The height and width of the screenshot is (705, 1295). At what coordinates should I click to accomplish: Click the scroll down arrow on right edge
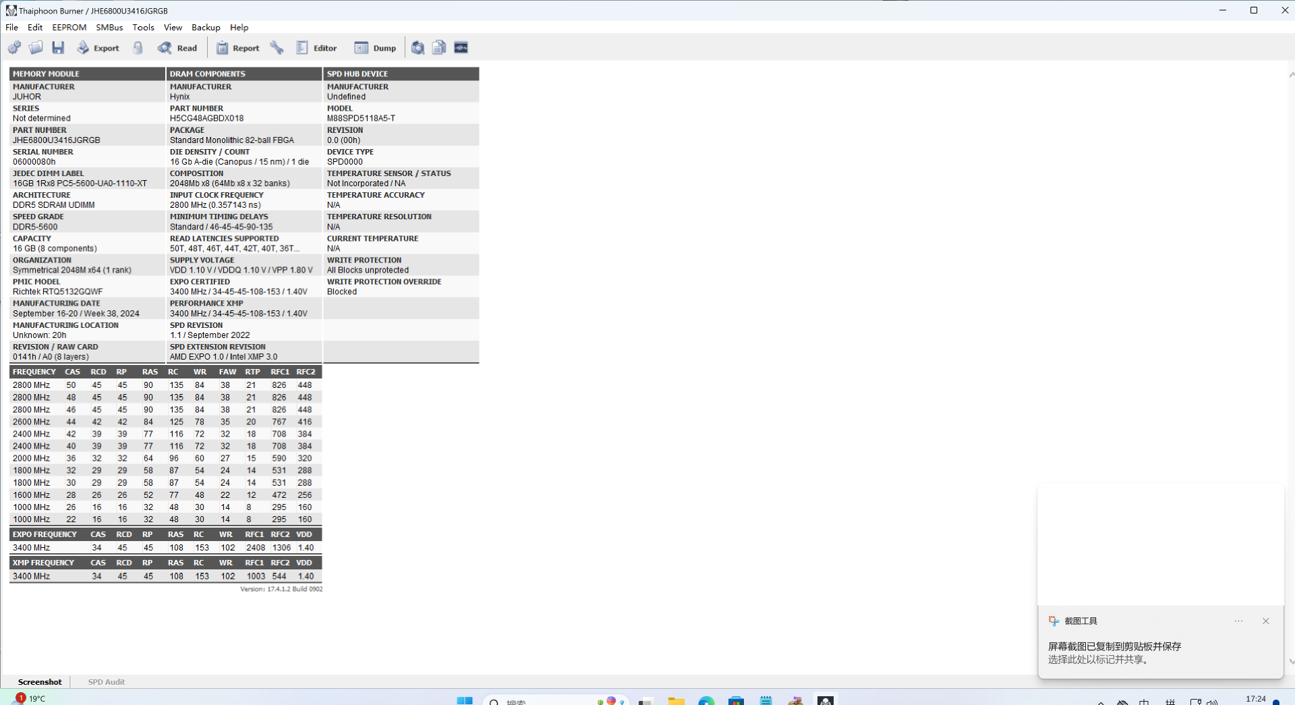tap(1291, 662)
